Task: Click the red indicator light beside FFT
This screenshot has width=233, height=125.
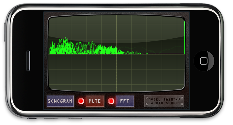Action: 111,101
